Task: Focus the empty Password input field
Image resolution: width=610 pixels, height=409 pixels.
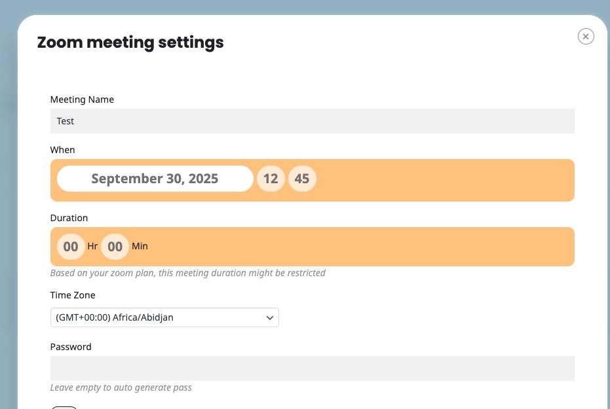Action: (x=312, y=368)
